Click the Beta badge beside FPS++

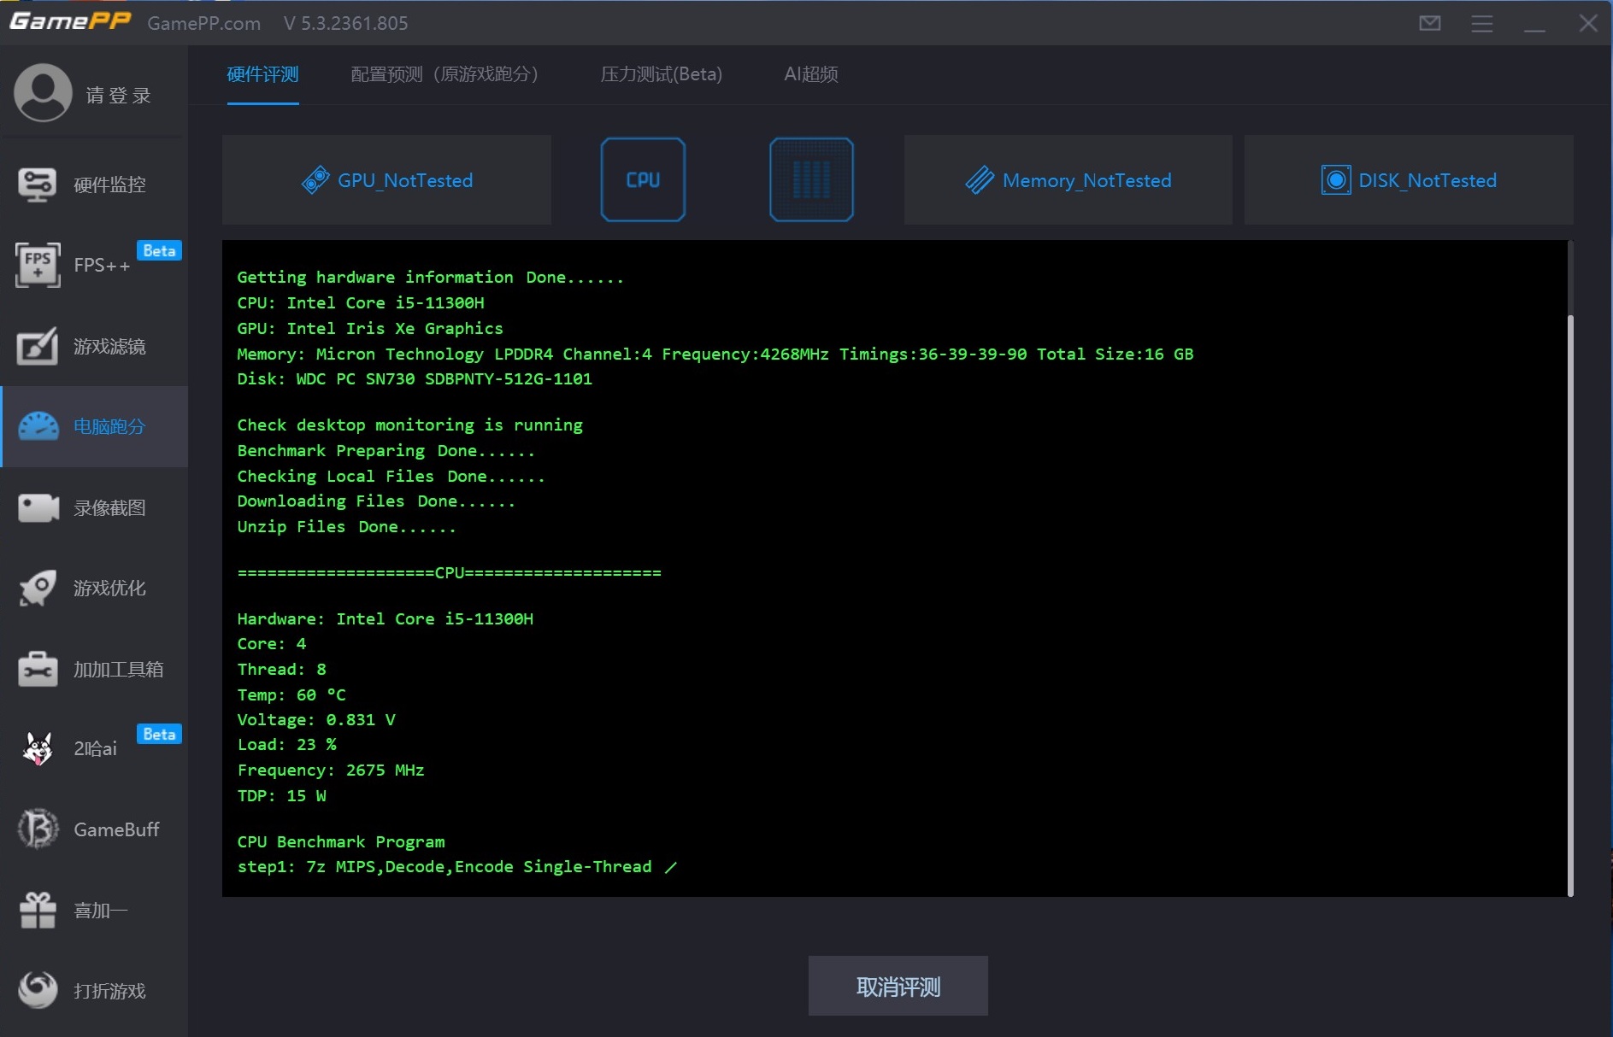pos(159,250)
